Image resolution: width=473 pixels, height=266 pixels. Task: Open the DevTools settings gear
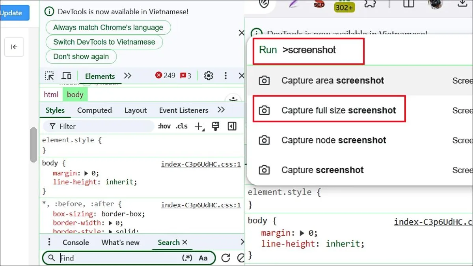pos(209,75)
